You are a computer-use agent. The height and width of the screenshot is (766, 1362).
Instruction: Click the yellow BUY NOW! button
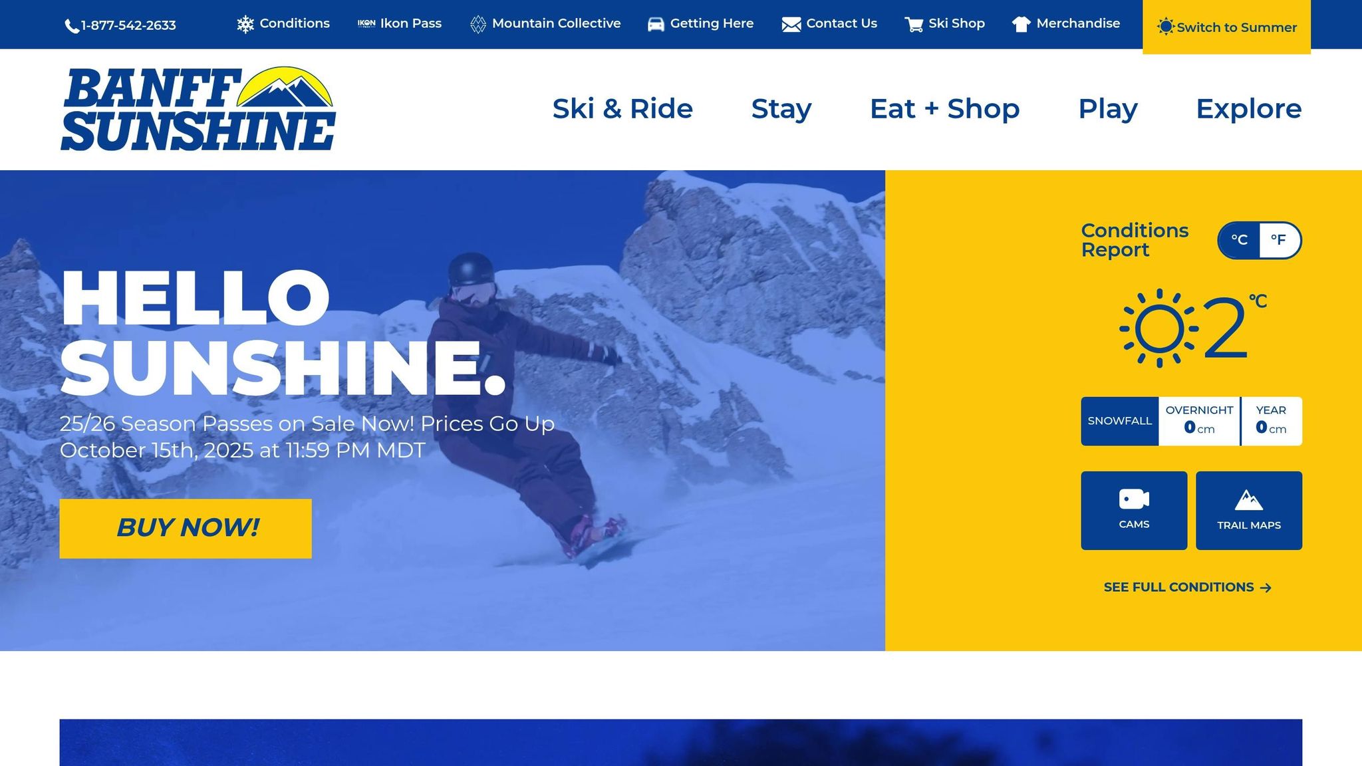[186, 529]
